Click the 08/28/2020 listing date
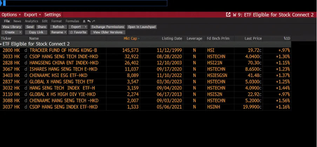The height and width of the screenshot is (147, 317). click(x=169, y=57)
